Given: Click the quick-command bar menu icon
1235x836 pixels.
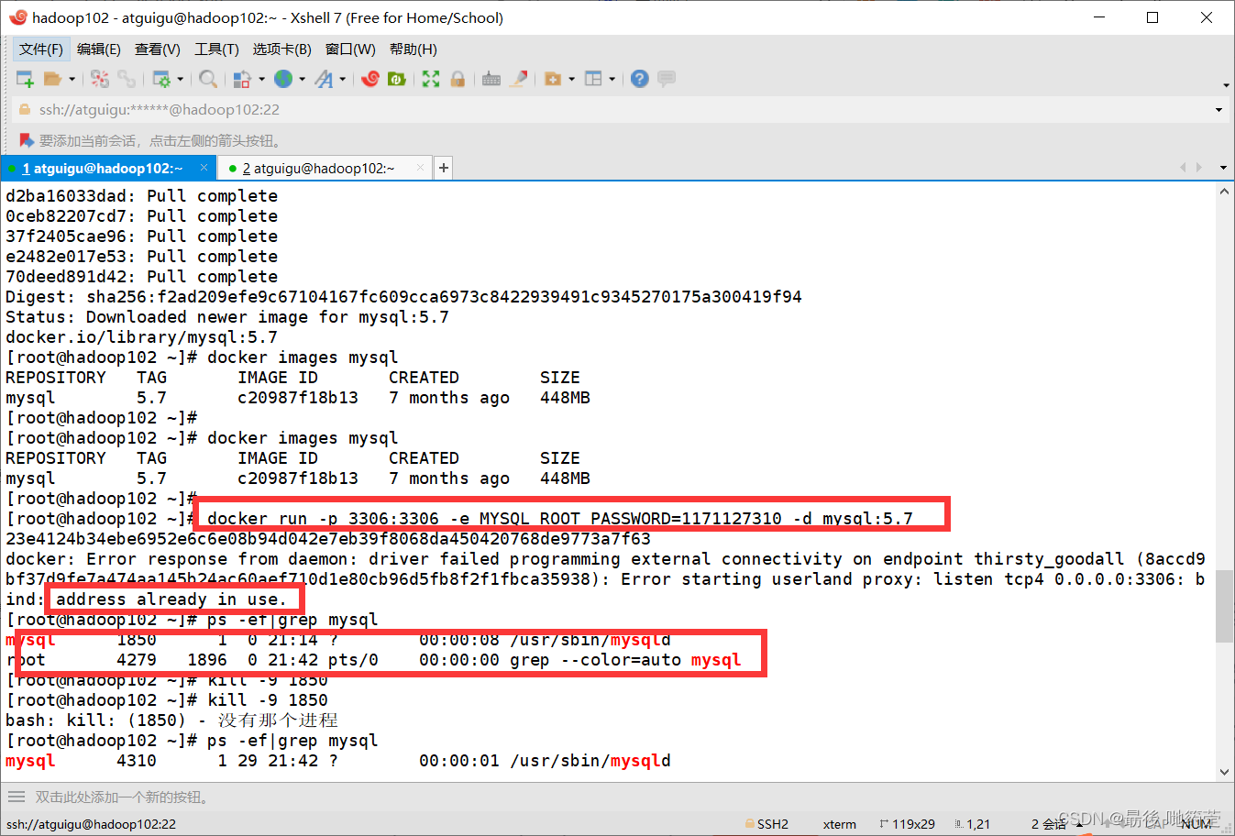Looking at the screenshot, I should (x=16, y=797).
